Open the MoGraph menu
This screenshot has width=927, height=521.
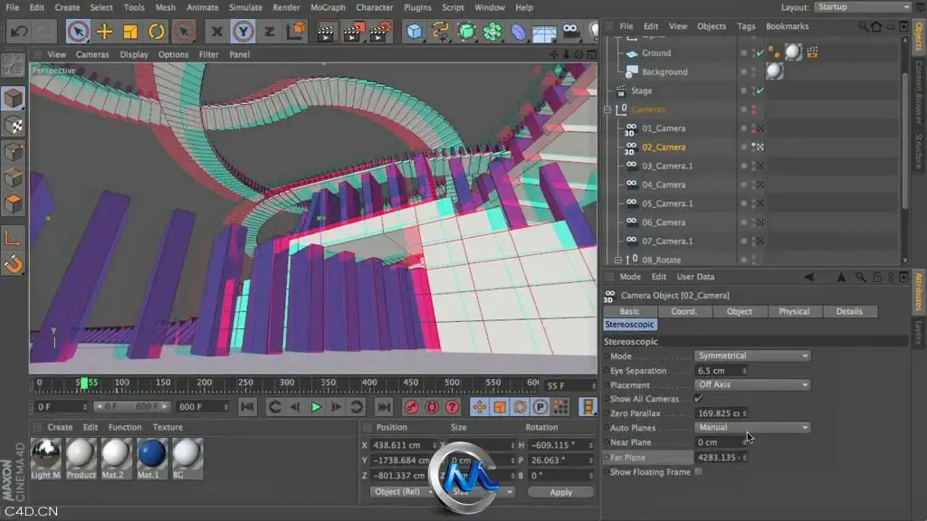(328, 7)
